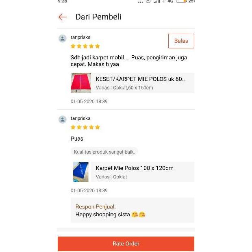Open second tanpriska profile avatar
This screenshot has height=252, width=252.
pos(63,119)
